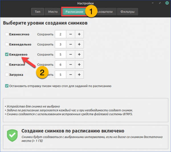Viewport: 171px width, 152px height.
Task: Click the green shield status icon
Action: pos(12,135)
